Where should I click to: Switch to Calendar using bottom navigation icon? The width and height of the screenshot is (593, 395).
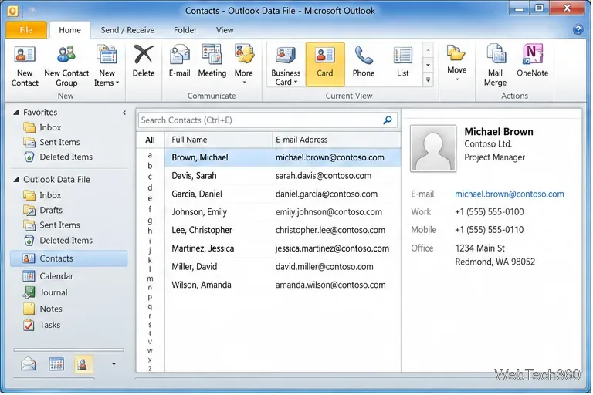56,364
